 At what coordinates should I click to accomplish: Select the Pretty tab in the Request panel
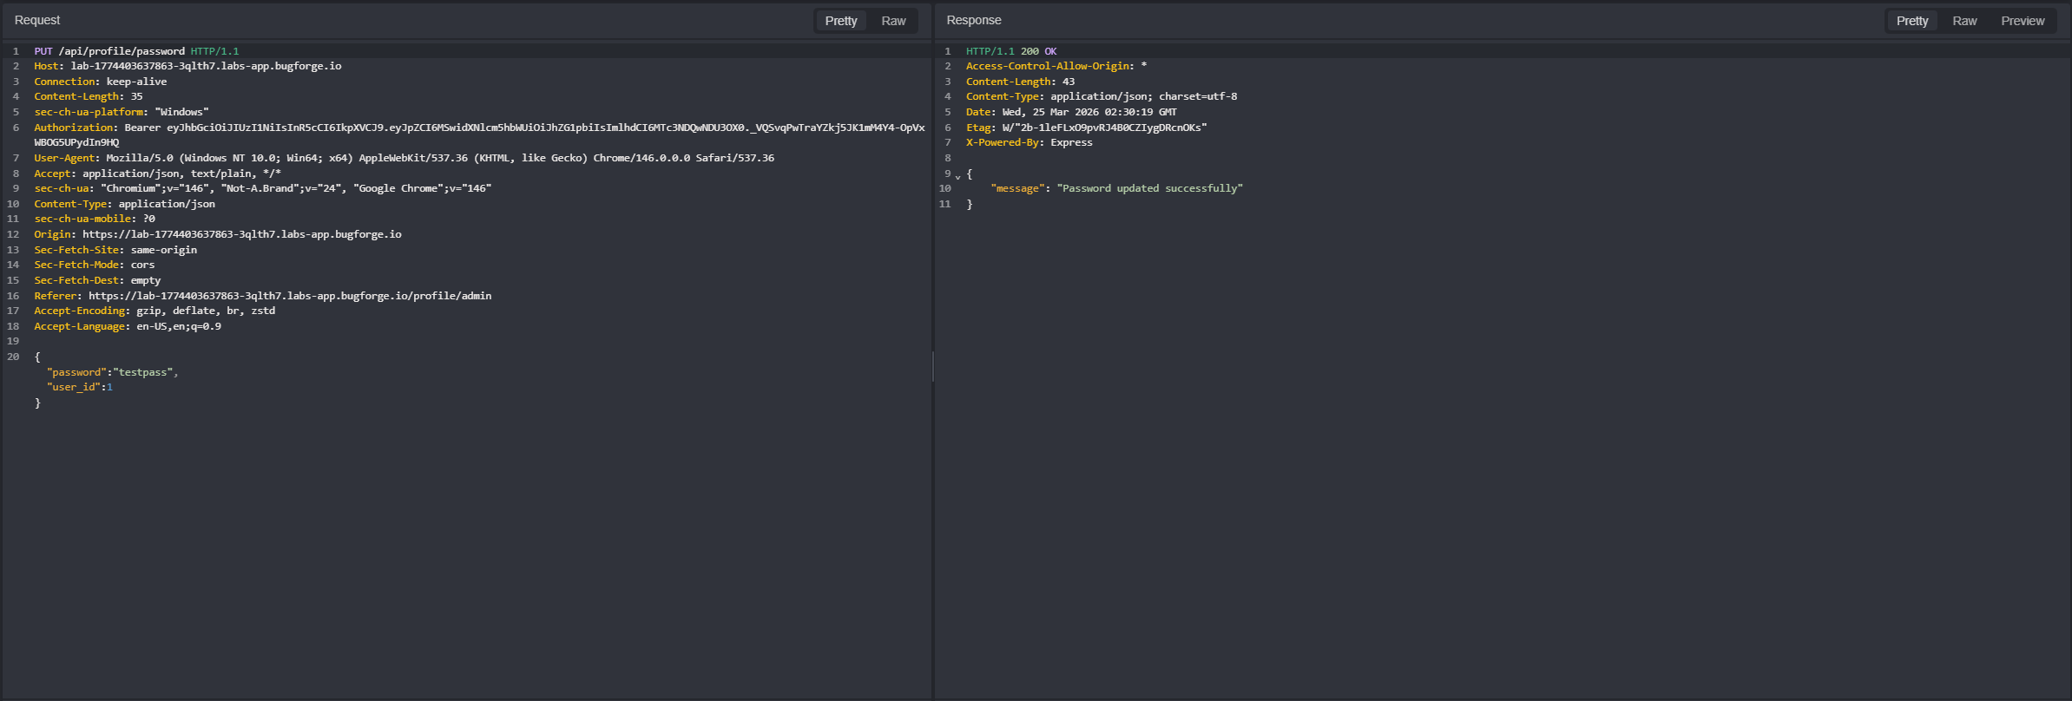tap(840, 21)
